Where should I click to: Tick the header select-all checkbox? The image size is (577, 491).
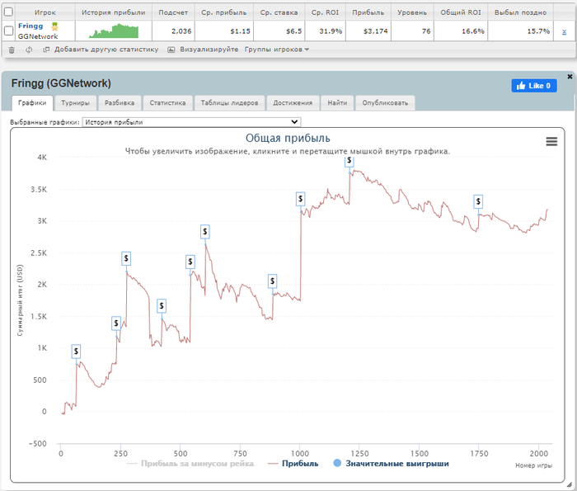[x=8, y=12]
